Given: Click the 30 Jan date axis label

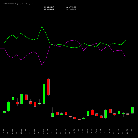Looking at the screenshot, I should point(39,132).
